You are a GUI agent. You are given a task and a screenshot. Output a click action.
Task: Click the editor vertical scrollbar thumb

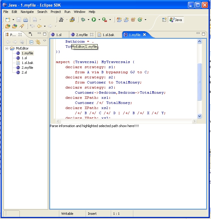point(200,82)
